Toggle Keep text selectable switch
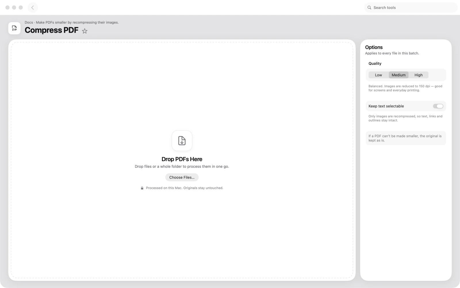This screenshot has height=288, width=460. [438, 106]
